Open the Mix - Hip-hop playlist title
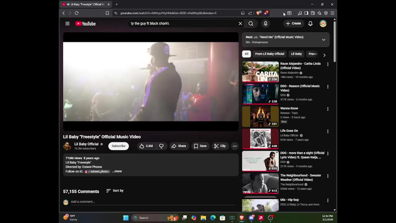The image size is (396, 223). pyautogui.click(x=290, y=200)
